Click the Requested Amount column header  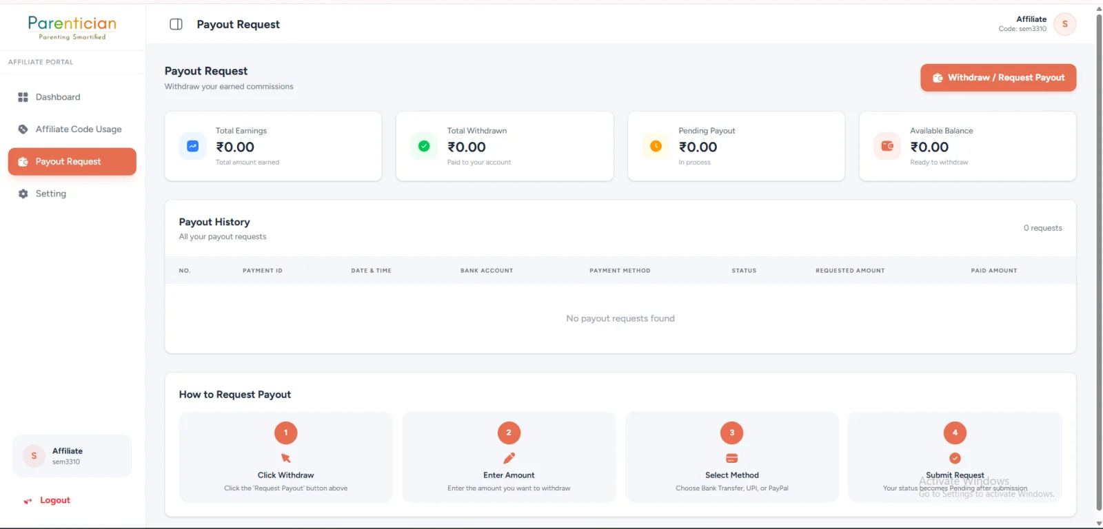coord(850,271)
